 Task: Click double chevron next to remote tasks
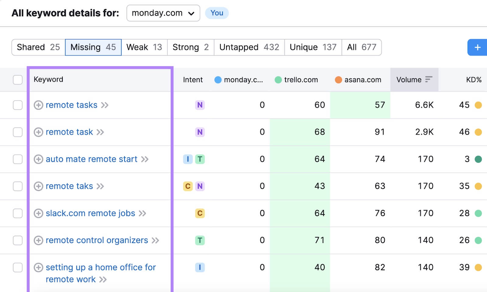105,105
